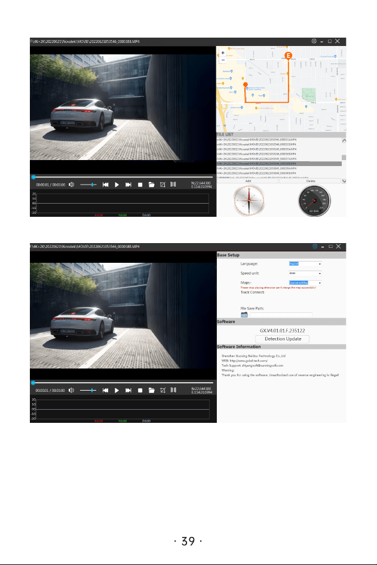Toggle split view icon in lower player

(173, 390)
